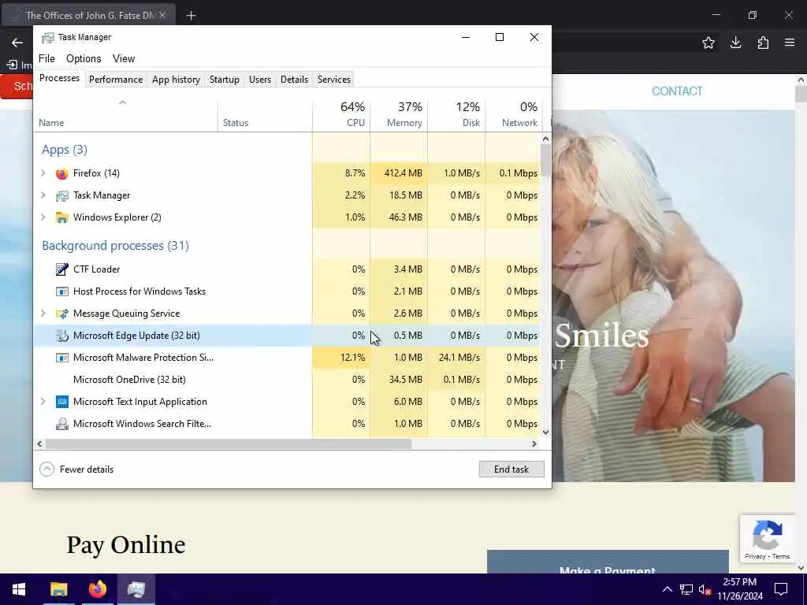Sort processes by Memory column header
The width and height of the screenshot is (807, 605).
[x=399, y=114]
